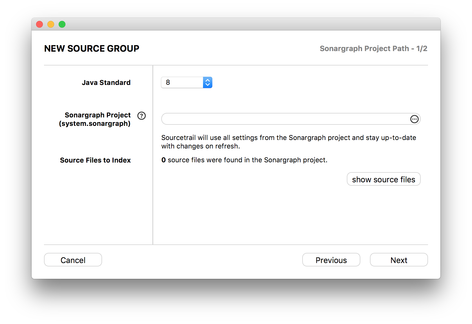Click the 'Source Files to Index' label
Image resolution: width=472 pixels, height=324 pixels.
[95, 160]
